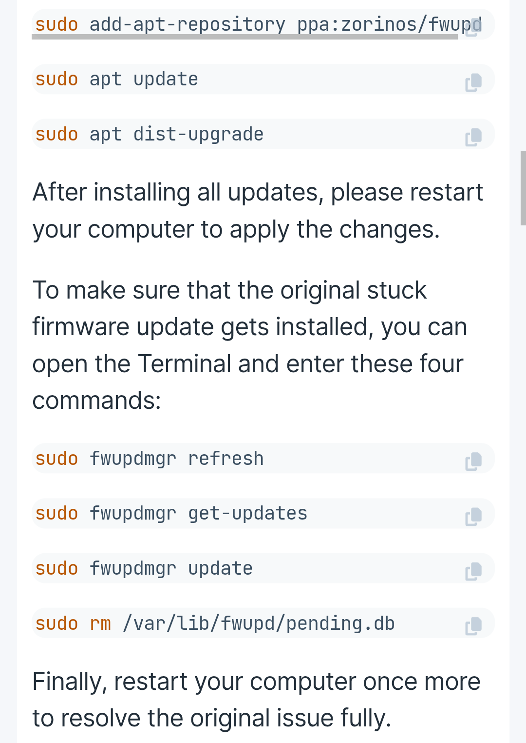This screenshot has width=526, height=743.
Task: Click the 'Finally, restart your computer' paragraph
Action: pyautogui.click(x=256, y=700)
